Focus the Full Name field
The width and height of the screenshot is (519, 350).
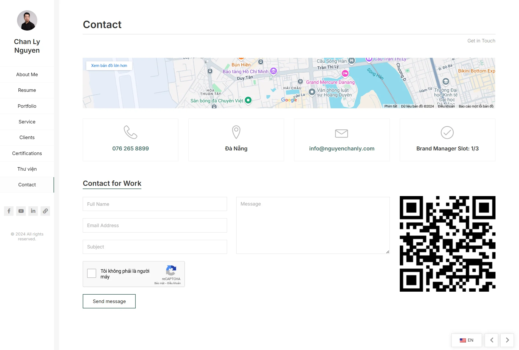[x=155, y=204]
